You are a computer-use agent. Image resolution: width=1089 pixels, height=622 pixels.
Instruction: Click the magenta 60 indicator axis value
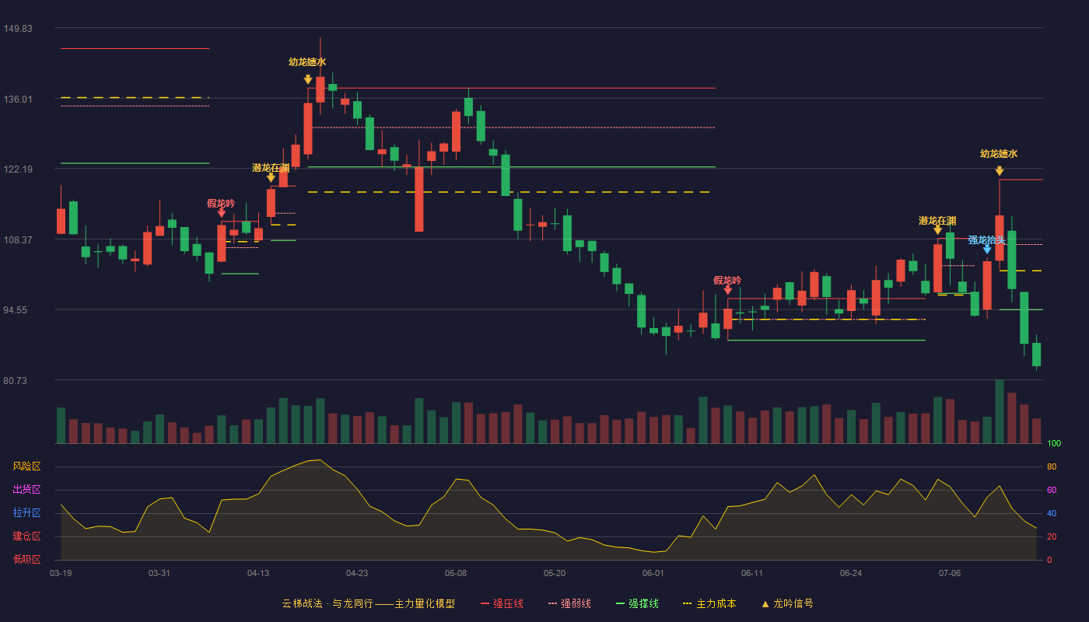coord(1052,491)
